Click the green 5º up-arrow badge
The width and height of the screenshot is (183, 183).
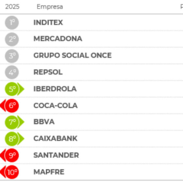(14, 89)
